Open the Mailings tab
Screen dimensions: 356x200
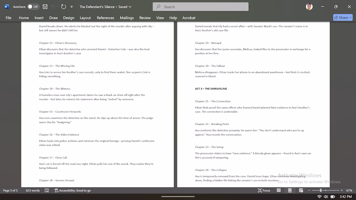(x=127, y=18)
